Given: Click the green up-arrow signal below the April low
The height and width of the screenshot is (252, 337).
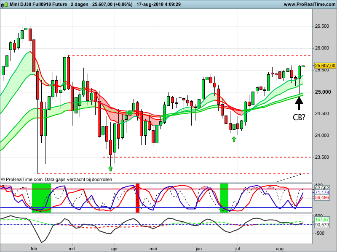Looking at the screenshot, I should (110, 169).
